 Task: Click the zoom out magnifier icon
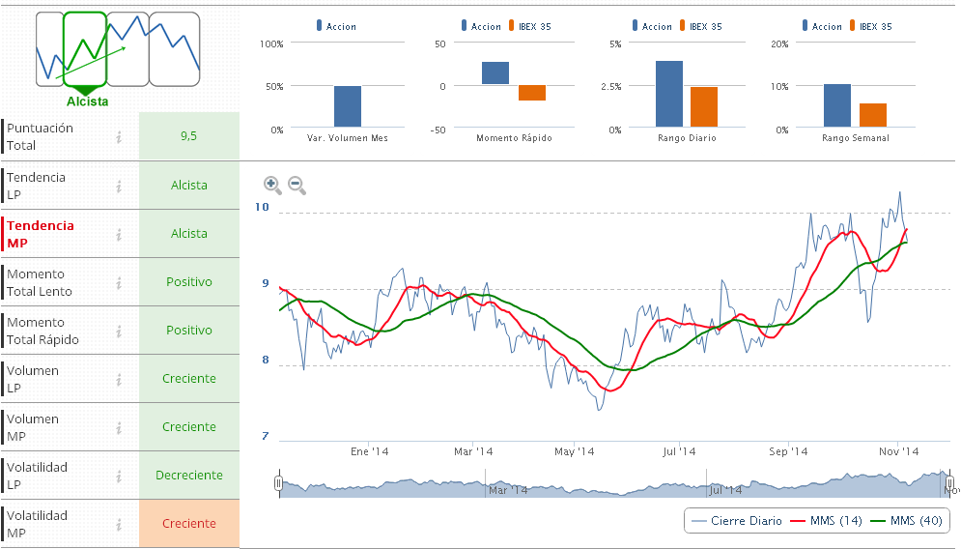click(x=297, y=185)
